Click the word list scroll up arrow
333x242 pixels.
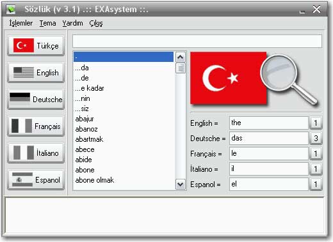(181, 57)
